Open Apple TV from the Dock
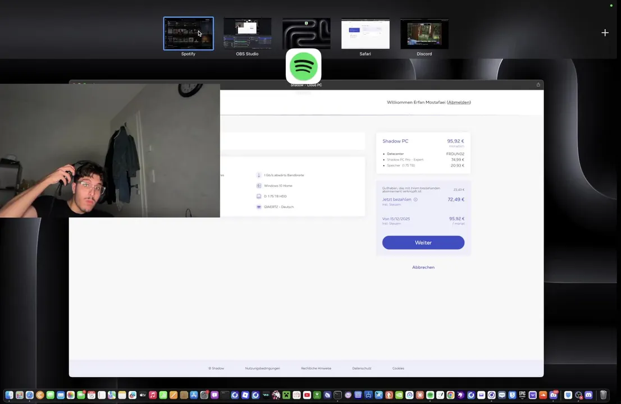 [x=143, y=395]
